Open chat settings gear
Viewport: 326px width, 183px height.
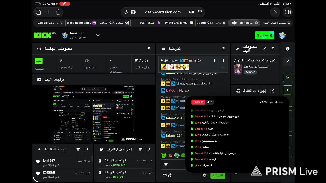point(205,175)
